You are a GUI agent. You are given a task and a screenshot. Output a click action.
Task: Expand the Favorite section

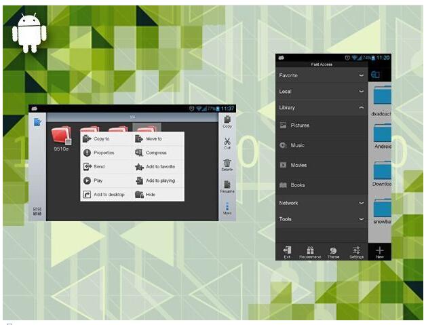361,75
